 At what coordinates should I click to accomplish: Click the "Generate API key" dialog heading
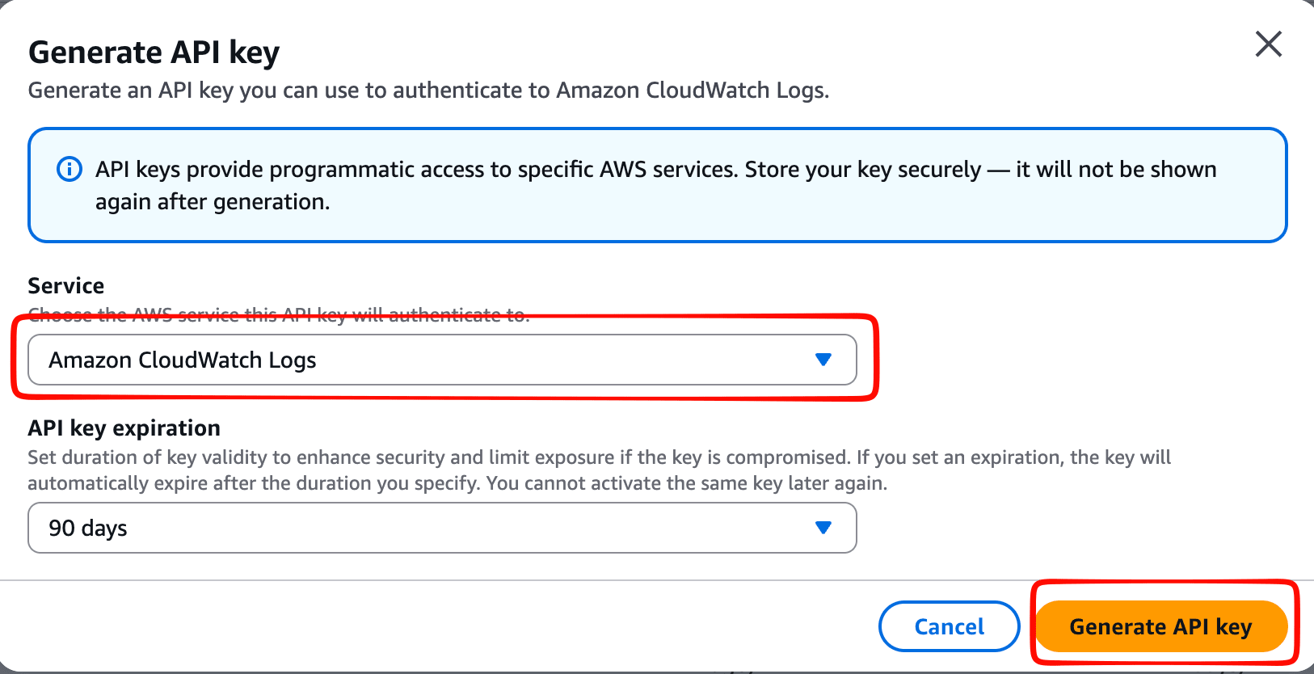click(154, 53)
